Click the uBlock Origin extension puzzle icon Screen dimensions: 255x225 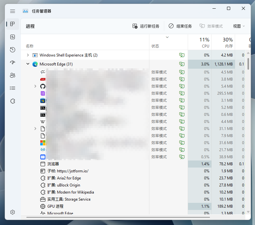tap(43, 185)
